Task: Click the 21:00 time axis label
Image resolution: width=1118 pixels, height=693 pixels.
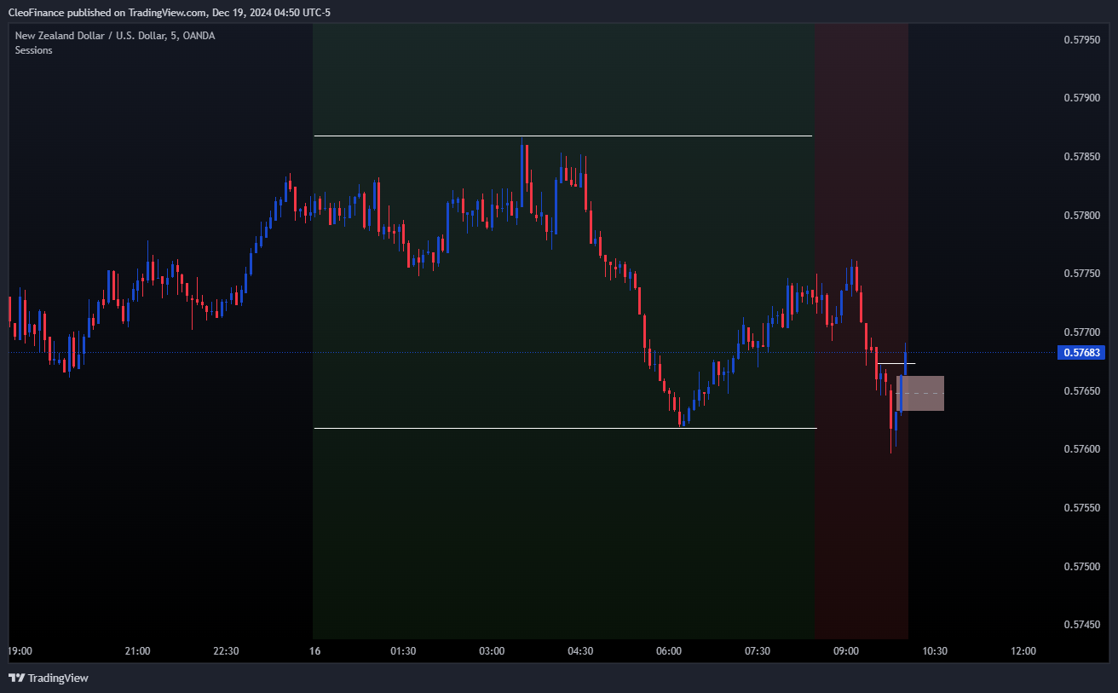Action: click(137, 651)
